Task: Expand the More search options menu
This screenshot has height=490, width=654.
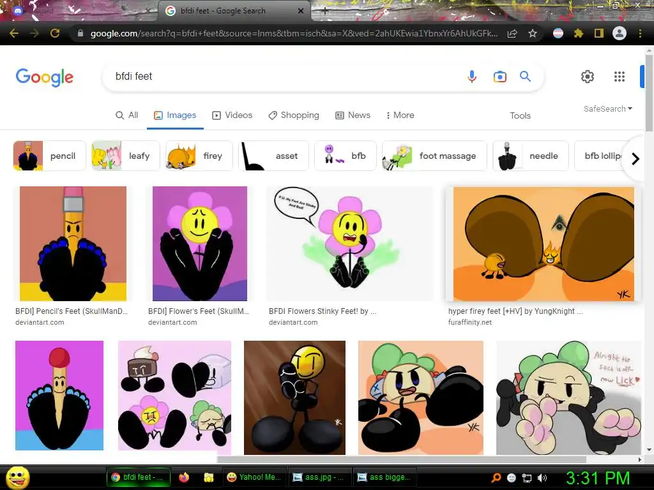Action: click(400, 115)
